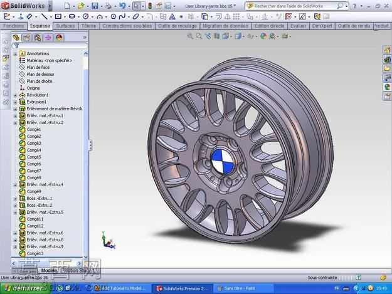Click Zoom to Fit in view toolbar

coord(190,36)
